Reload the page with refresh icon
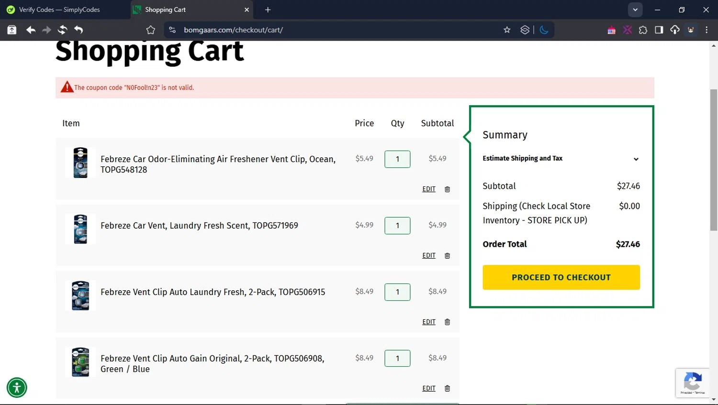Screen dimensions: 718x405 [x=62, y=30]
